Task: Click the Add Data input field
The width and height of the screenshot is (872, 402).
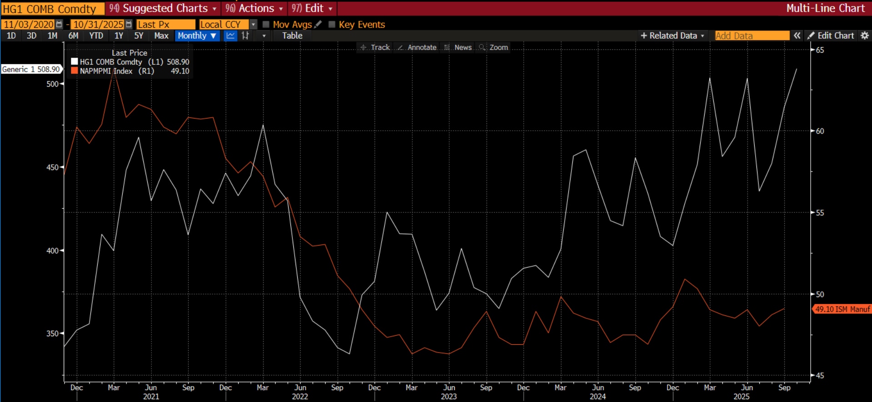Action: pos(752,36)
